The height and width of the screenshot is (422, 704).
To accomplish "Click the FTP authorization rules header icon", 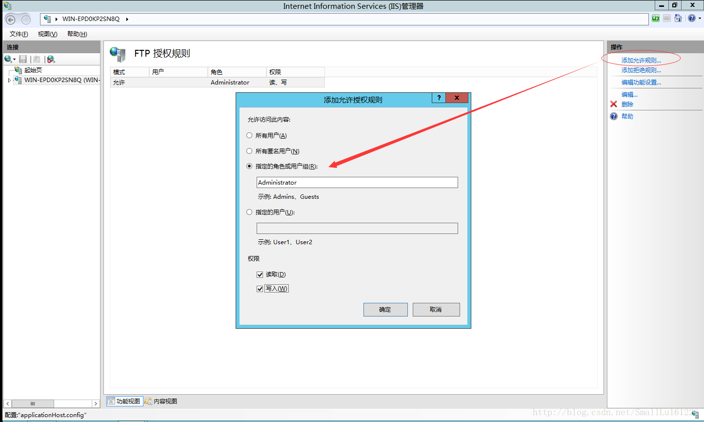I will (118, 54).
